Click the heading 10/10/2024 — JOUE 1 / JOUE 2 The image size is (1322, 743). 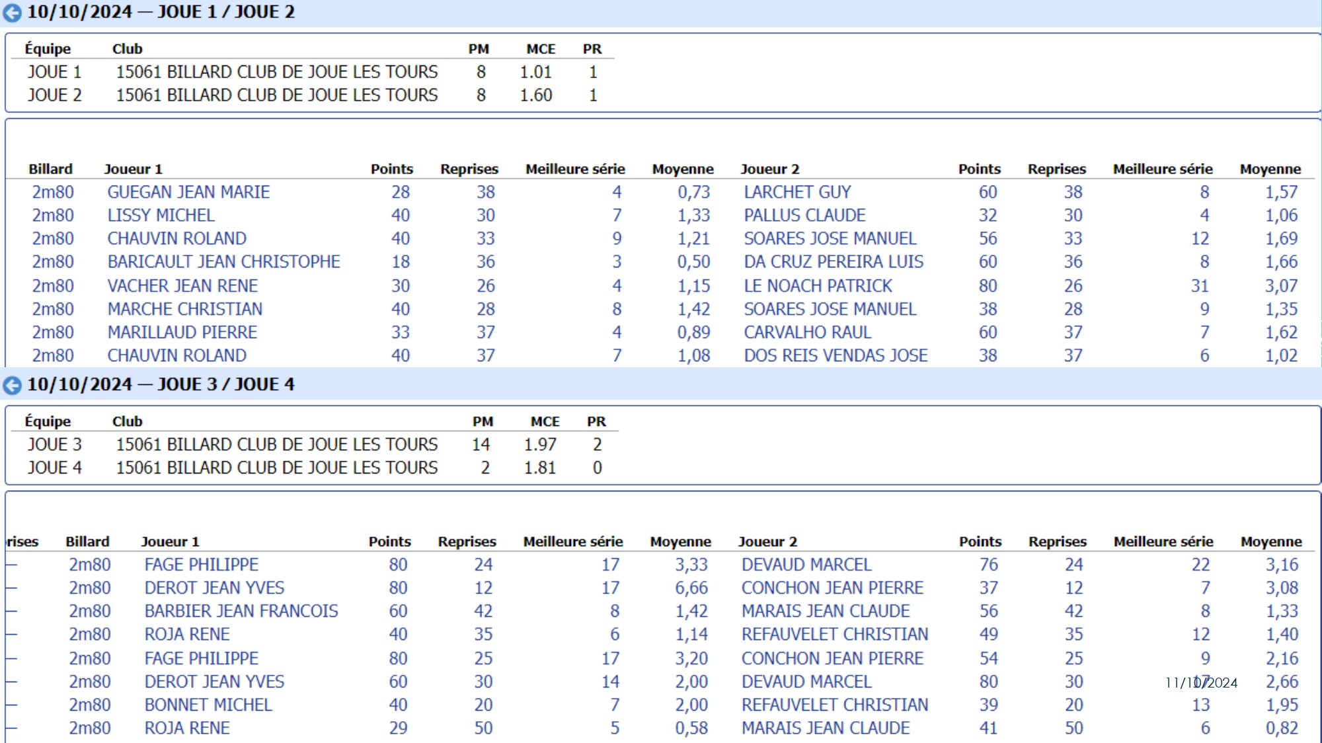pyautogui.click(x=161, y=12)
